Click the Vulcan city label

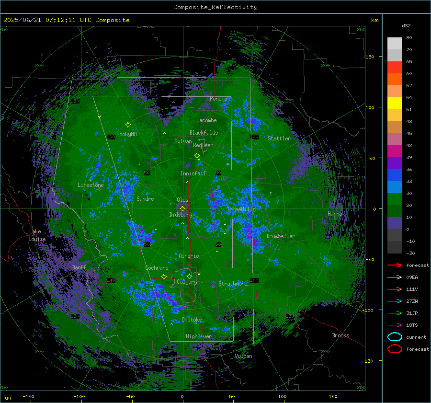tap(244, 356)
